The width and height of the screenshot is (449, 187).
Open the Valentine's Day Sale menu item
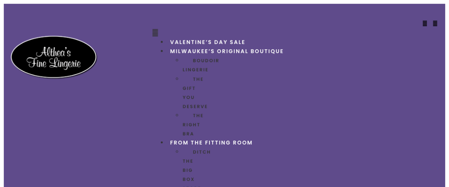[x=207, y=42]
